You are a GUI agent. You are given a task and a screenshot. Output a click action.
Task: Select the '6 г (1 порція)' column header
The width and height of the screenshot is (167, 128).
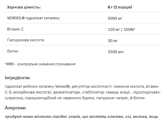tap(120, 7)
